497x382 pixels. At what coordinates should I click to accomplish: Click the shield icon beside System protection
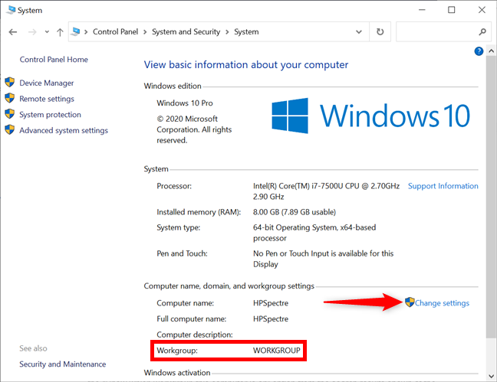pyautogui.click(x=10, y=114)
